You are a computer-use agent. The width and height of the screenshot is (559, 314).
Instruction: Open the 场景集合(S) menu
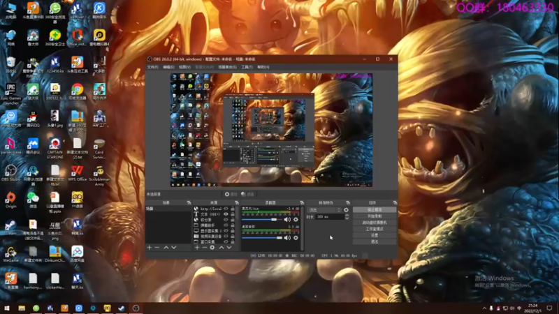(228, 67)
